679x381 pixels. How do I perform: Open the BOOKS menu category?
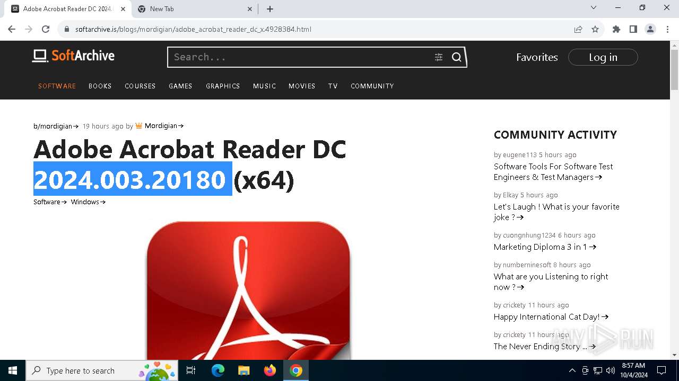[100, 86]
